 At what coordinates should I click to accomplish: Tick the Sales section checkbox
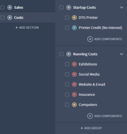click(x=2, y=8)
